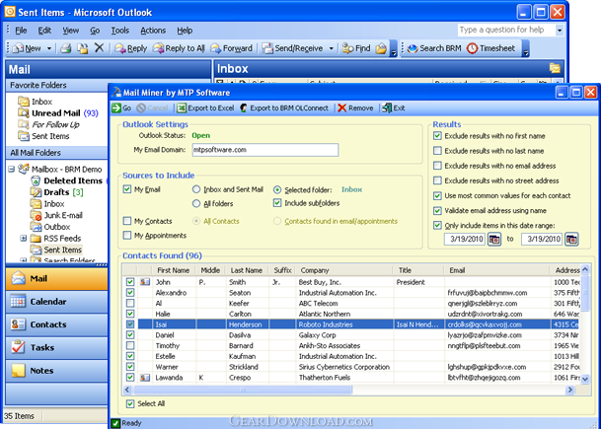Click the red Remove icon in Mail Miner

pos(342,108)
